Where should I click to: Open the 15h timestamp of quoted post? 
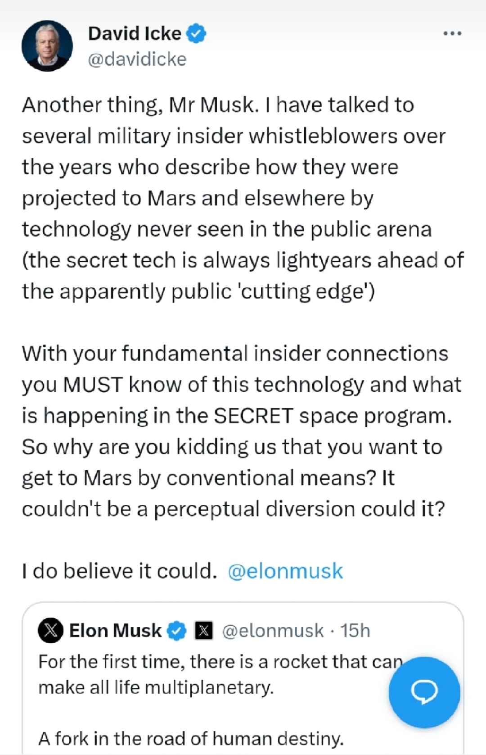click(x=355, y=631)
